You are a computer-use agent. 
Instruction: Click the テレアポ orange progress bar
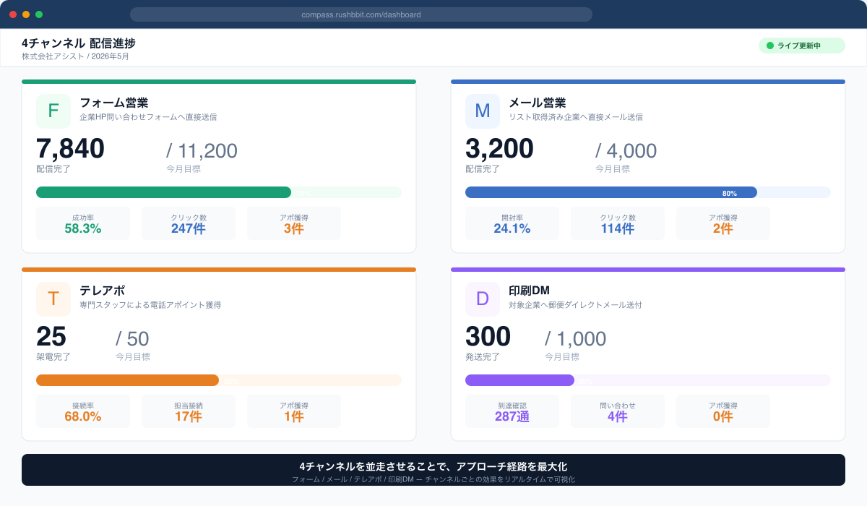click(219, 380)
